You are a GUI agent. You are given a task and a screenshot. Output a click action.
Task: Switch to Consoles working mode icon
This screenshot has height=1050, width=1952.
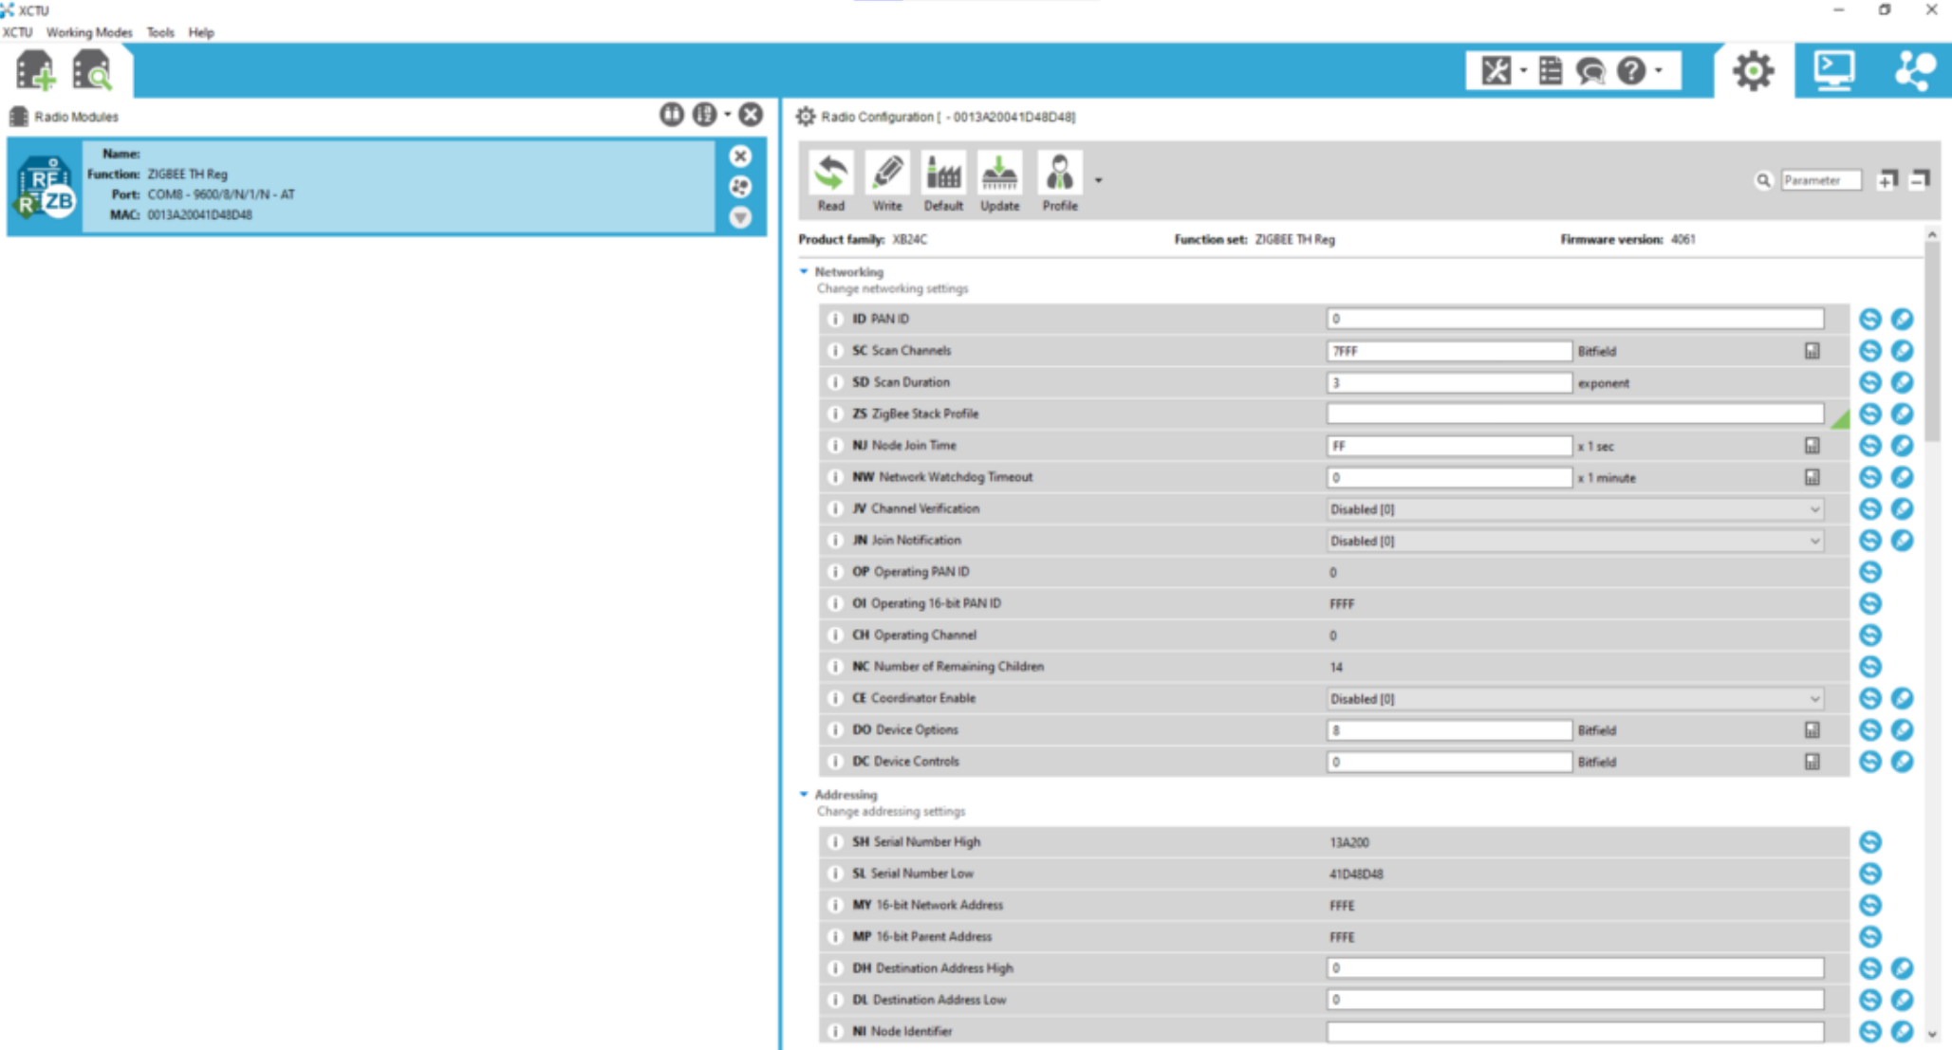pos(1833,70)
